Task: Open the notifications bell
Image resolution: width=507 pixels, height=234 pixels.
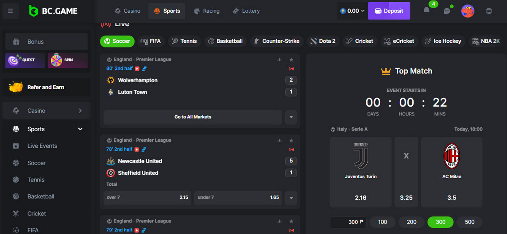Action: click(427, 11)
